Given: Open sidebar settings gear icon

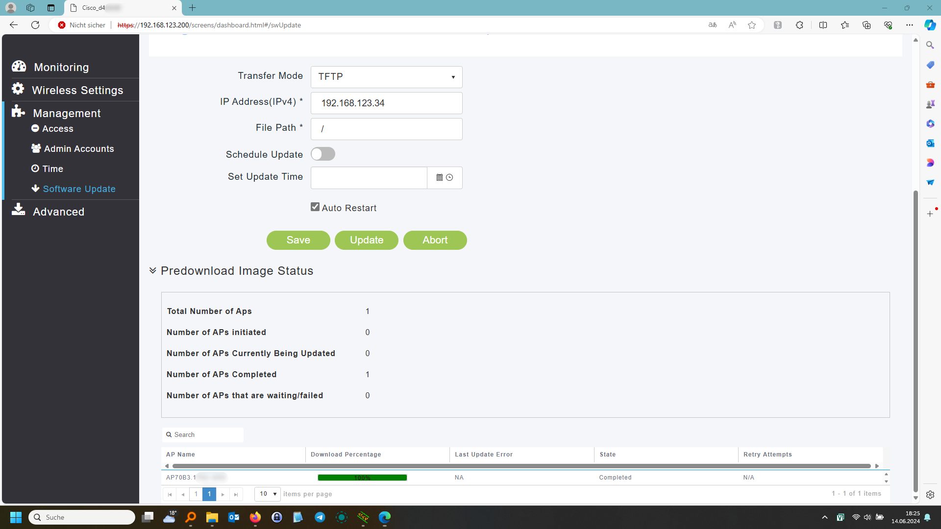Looking at the screenshot, I should tap(930, 495).
